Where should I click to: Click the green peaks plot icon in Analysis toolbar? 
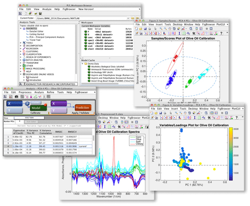35,97
